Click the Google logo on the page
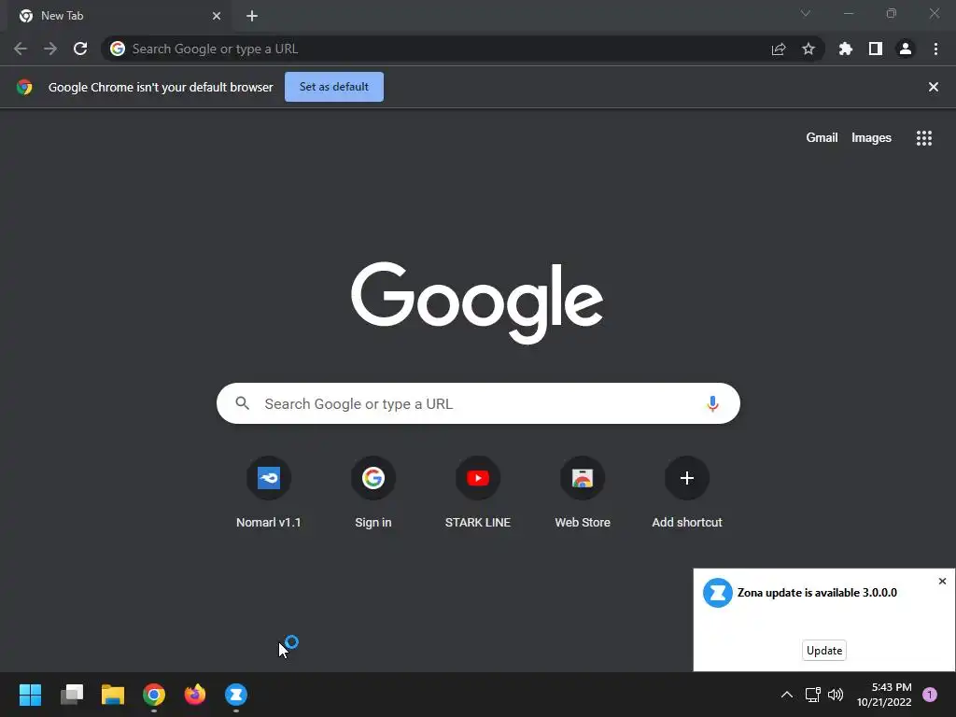 (x=477, y=302)
